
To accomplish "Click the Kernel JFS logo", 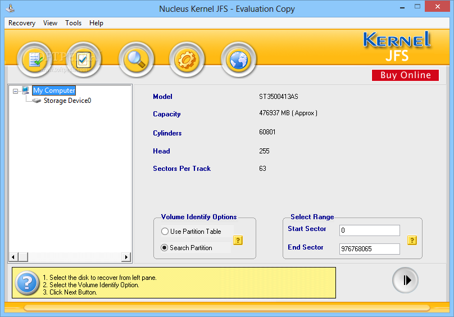I will [x=397, y=47].
